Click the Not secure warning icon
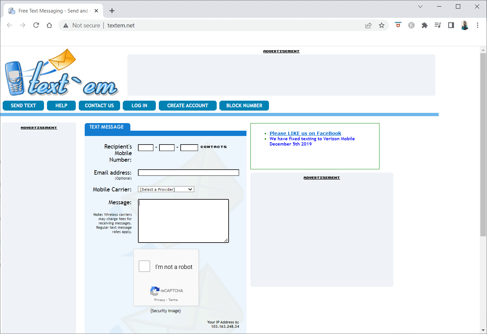 pos(66,25)
